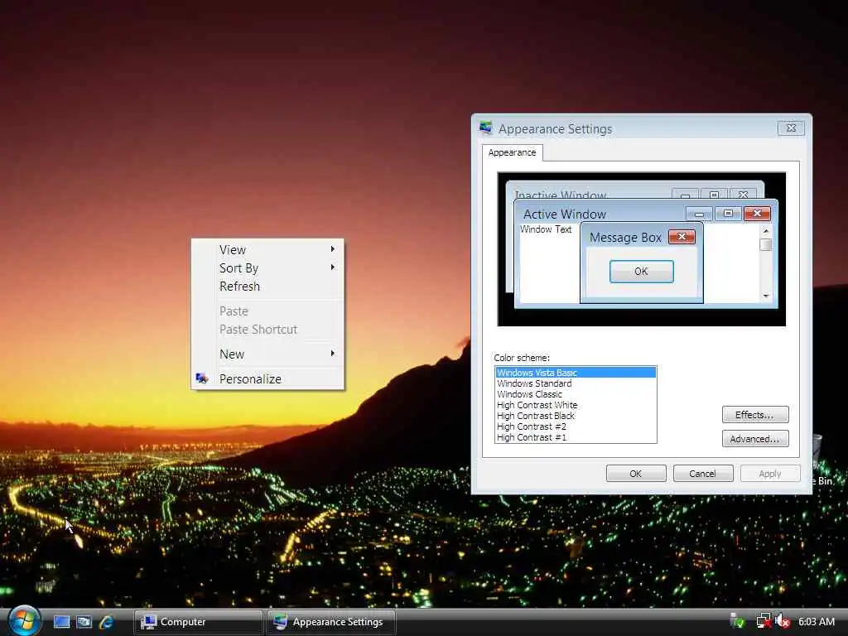Click the Apply button
This screenshot has width=848, height=636.
tap(769, 473)
